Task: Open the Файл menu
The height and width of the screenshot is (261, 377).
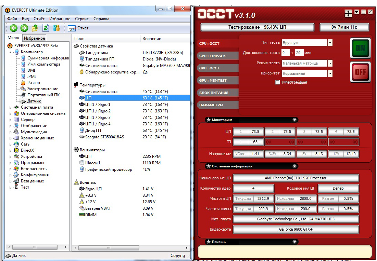Action: pyautogui.click(x=12, y=19)
